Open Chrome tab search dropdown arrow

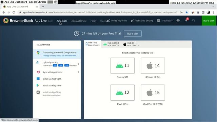click(x=213, y=7)
